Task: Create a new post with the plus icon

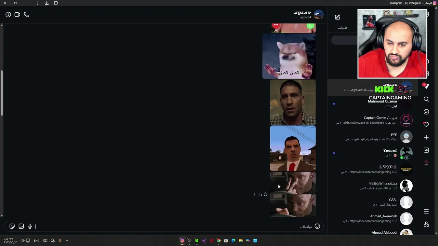Action: (426, 137)
